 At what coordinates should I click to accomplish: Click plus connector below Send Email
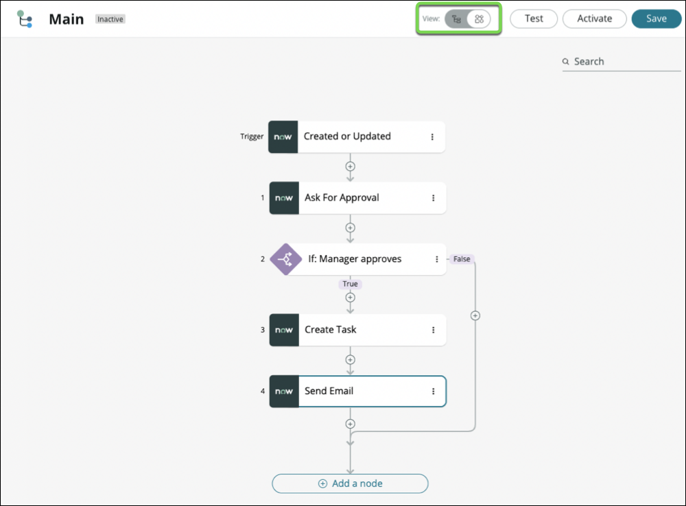pyautogui.click(x=350, y=424)
